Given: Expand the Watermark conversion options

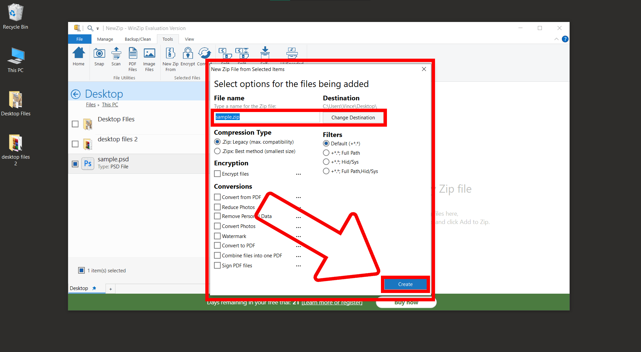Looking at the screenshot, I should [298, 236].
